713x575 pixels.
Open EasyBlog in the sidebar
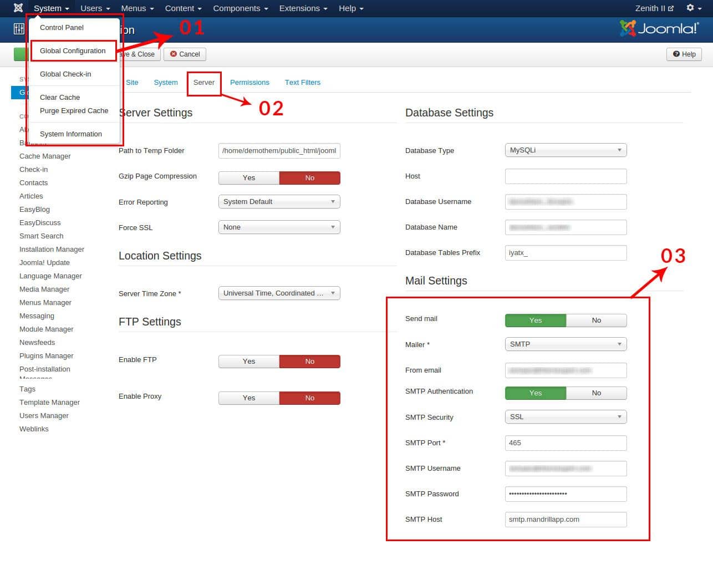[x=34, y=209]
